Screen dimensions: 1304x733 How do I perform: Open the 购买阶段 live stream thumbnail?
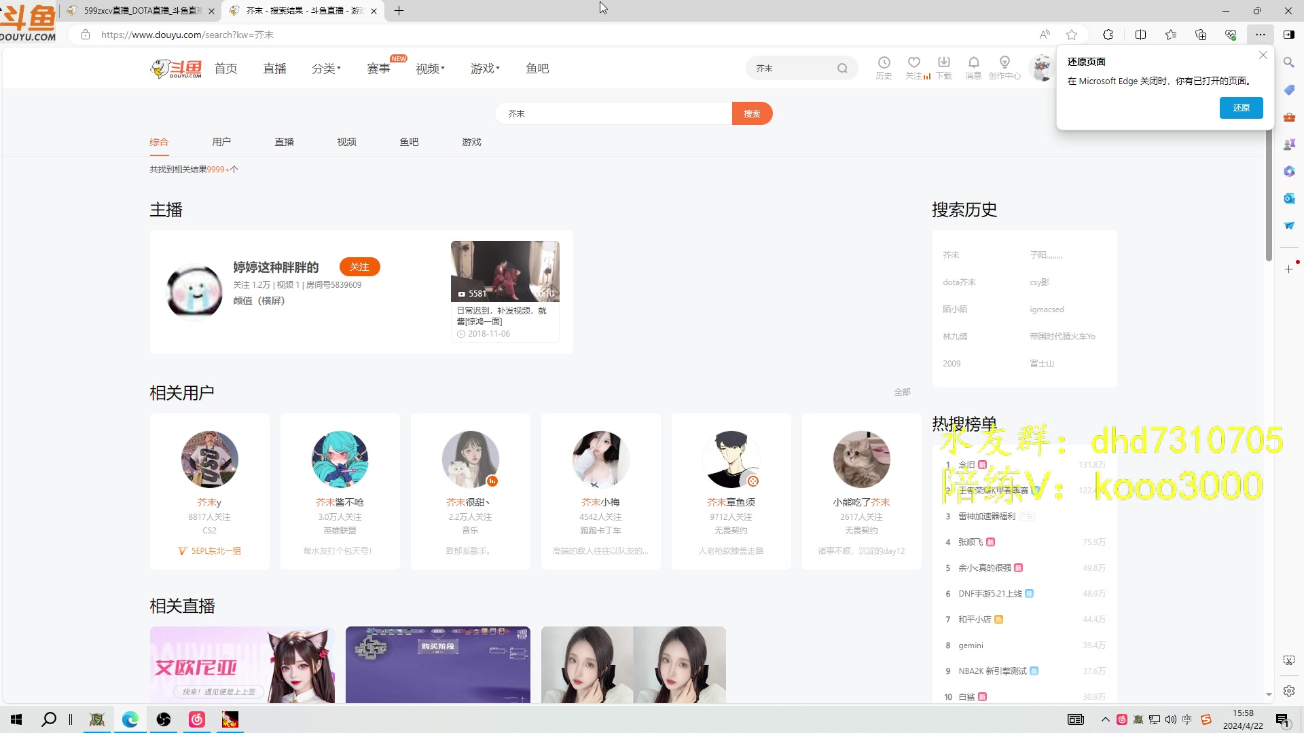tap(438, 664)
